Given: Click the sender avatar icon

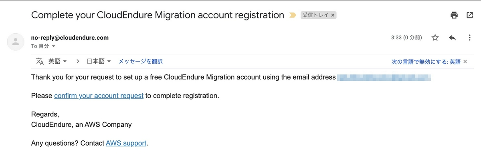Looking at the screenshot, I should pyautogui.click(x=16, y=42).
